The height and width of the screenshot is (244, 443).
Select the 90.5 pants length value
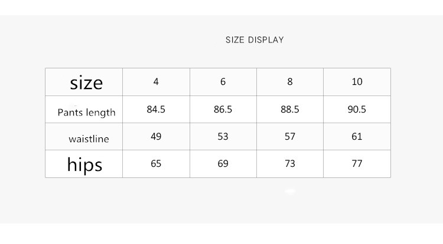point(357,110)
